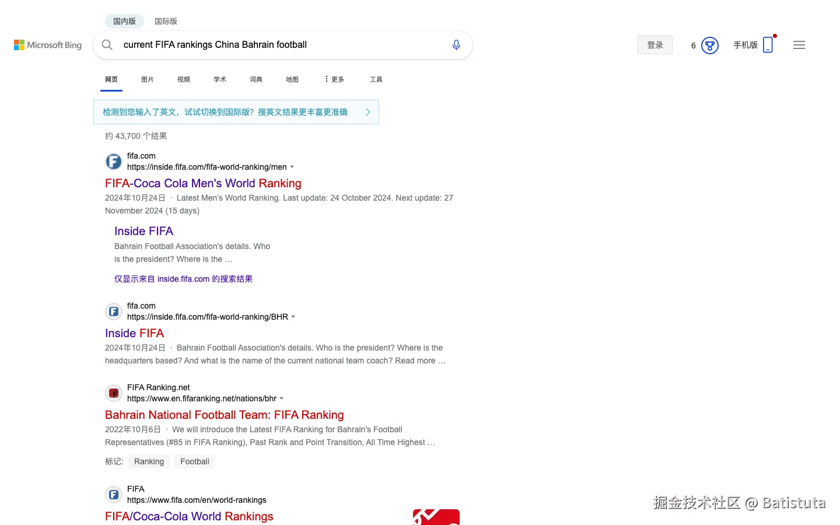
Task: Click the 手机版 text label
Action: pyautogui.click(x=745, y=45)
